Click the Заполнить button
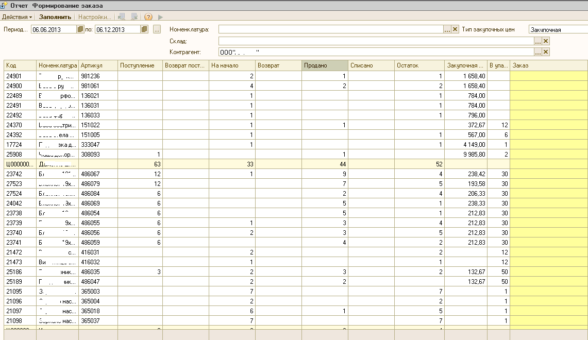588x340 pixels. (55, 17)
